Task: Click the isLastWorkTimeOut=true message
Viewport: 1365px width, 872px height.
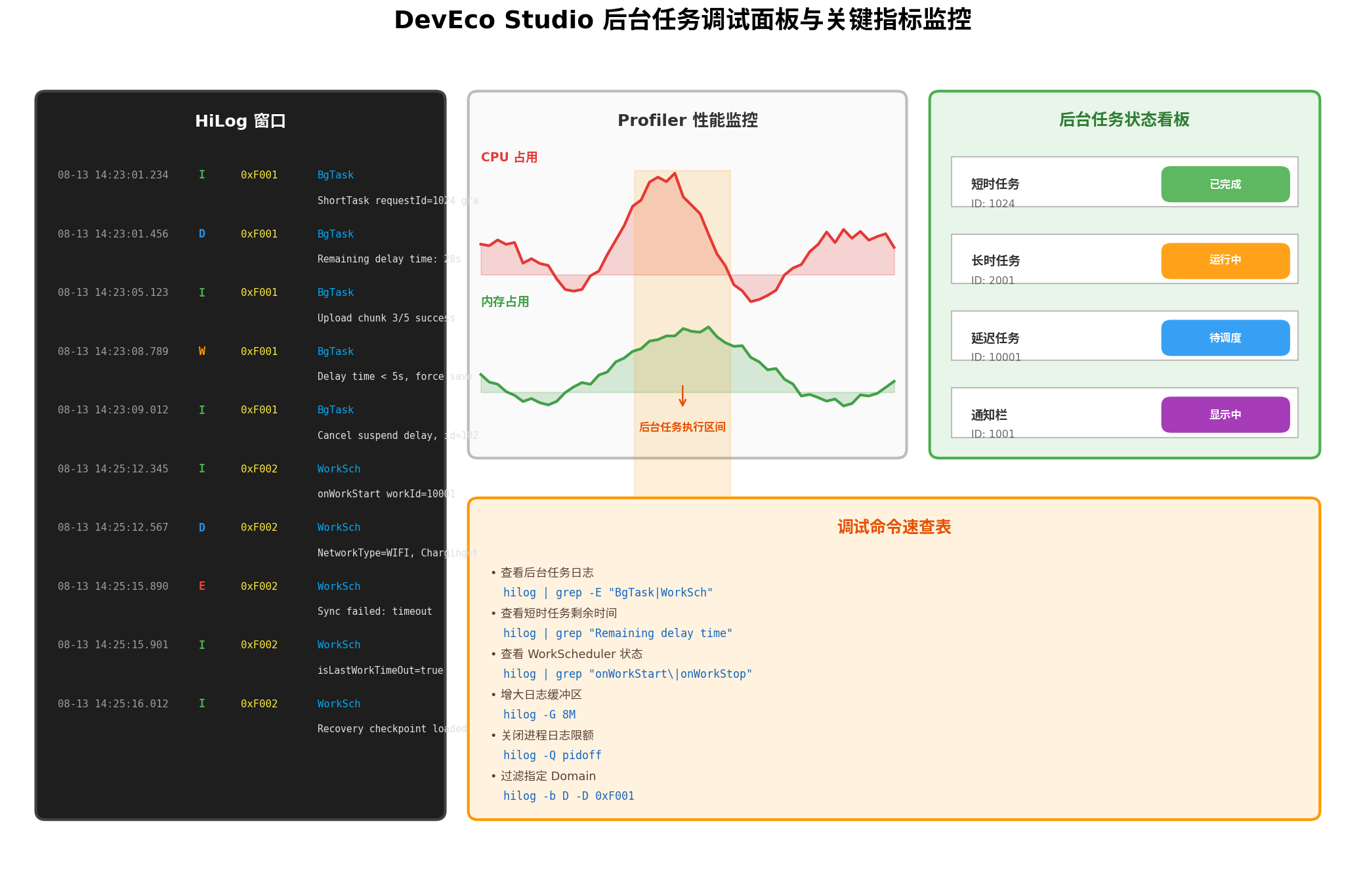Action: (x=381, y=671)
